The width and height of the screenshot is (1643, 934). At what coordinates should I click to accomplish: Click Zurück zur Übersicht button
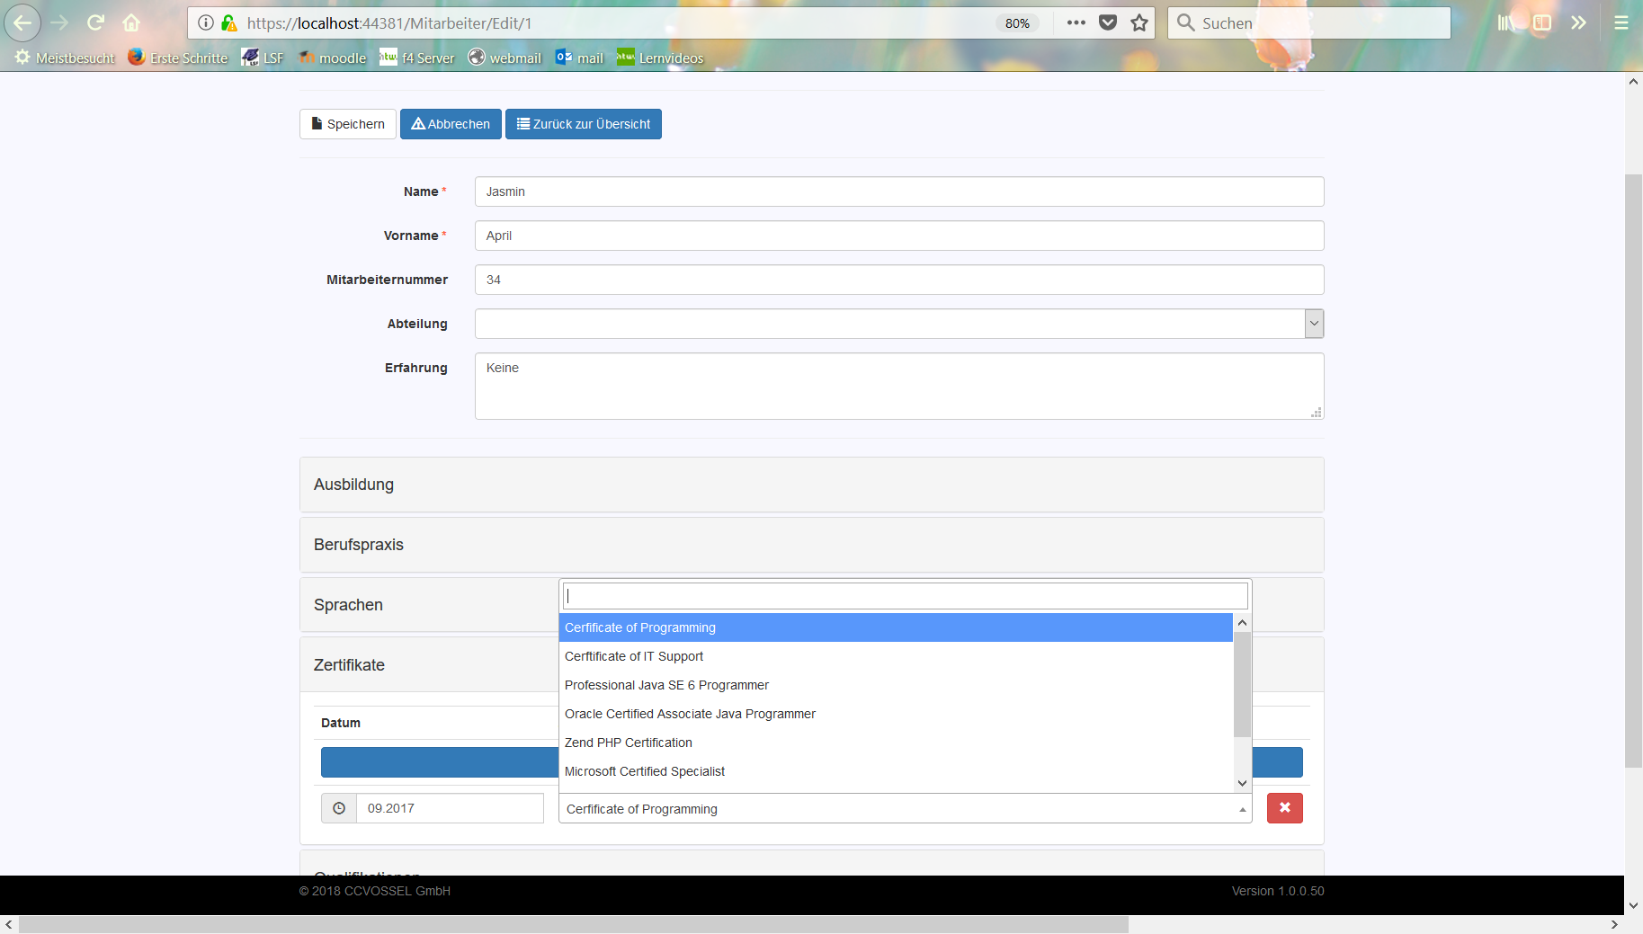583,124
